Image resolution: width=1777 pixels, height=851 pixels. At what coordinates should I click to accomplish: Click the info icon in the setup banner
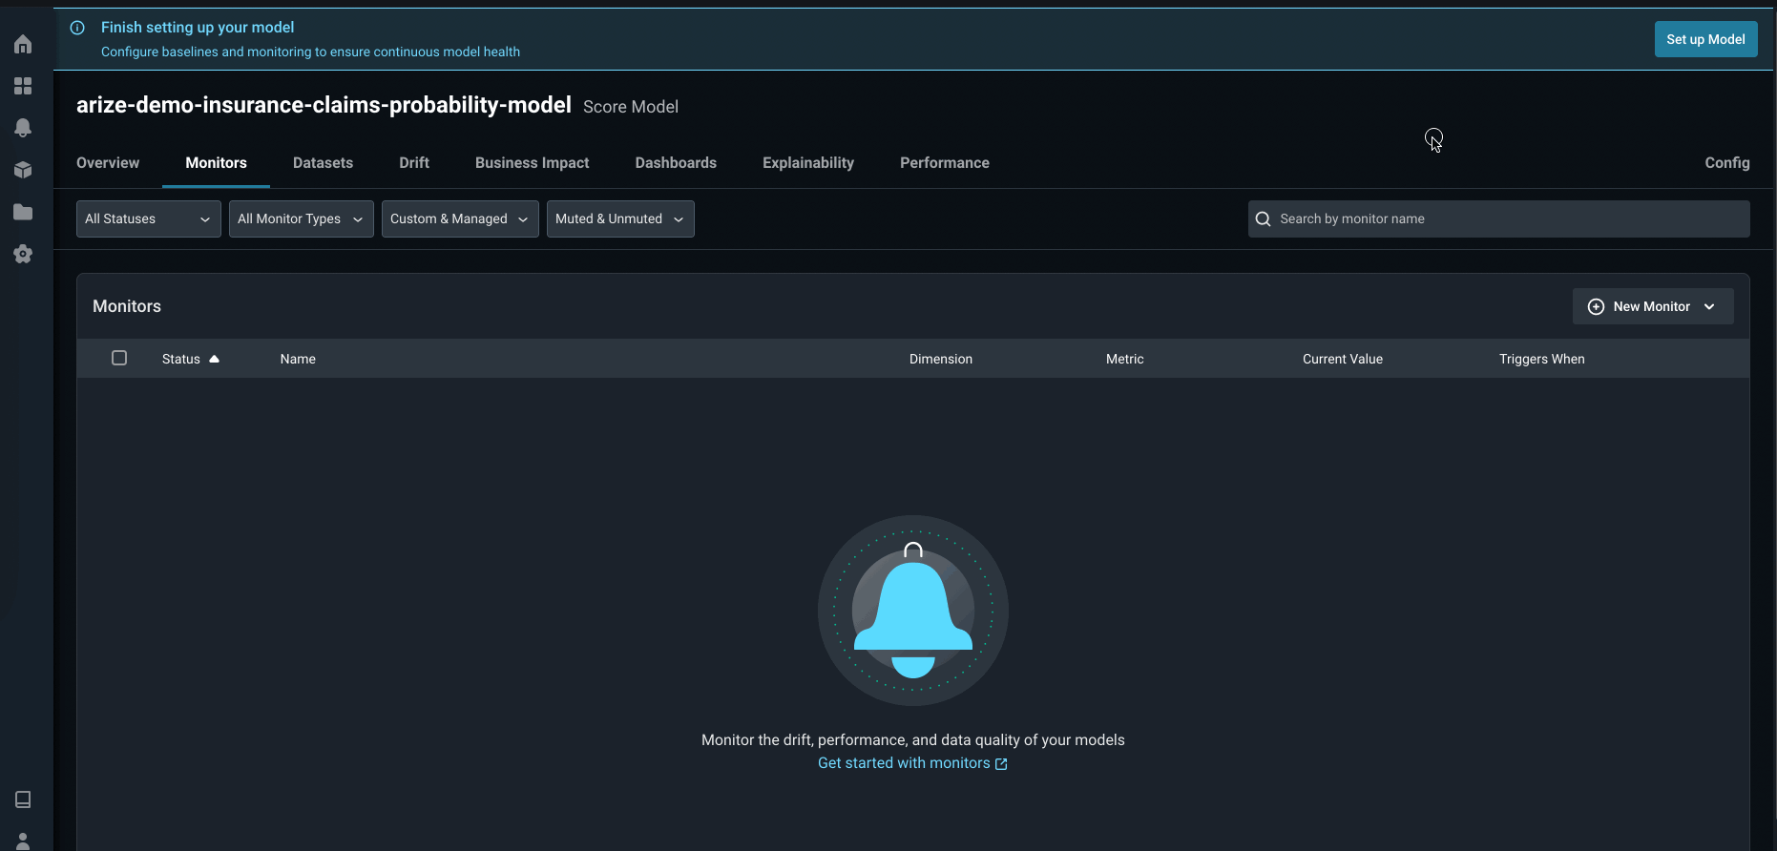(77, 28)
